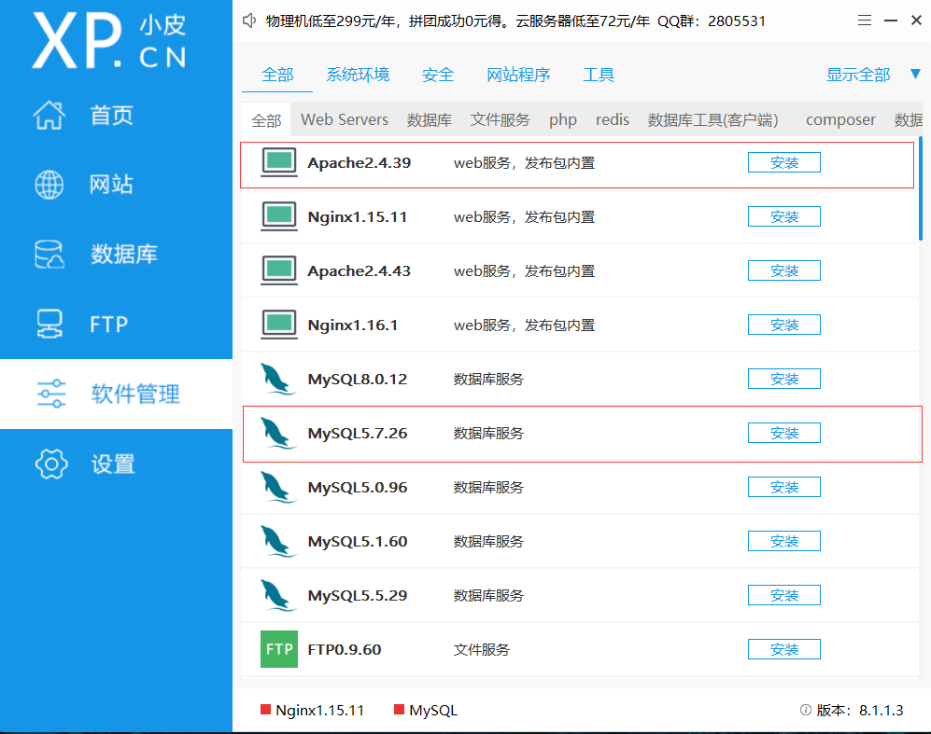Click the MySQL5.7.26 software name
Image resolution: width=931 pixels, height=734 pixels.
[x=358, y=434]
